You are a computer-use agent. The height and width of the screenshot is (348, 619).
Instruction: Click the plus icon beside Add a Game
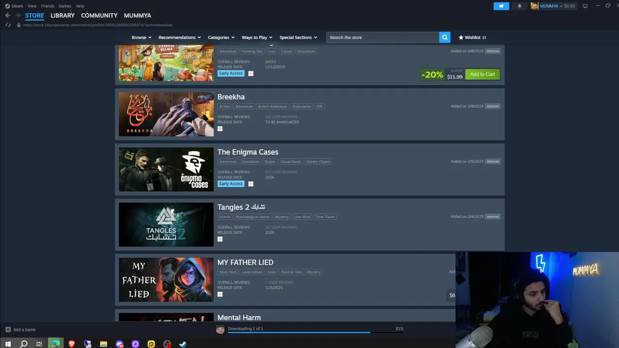(8, 330)
